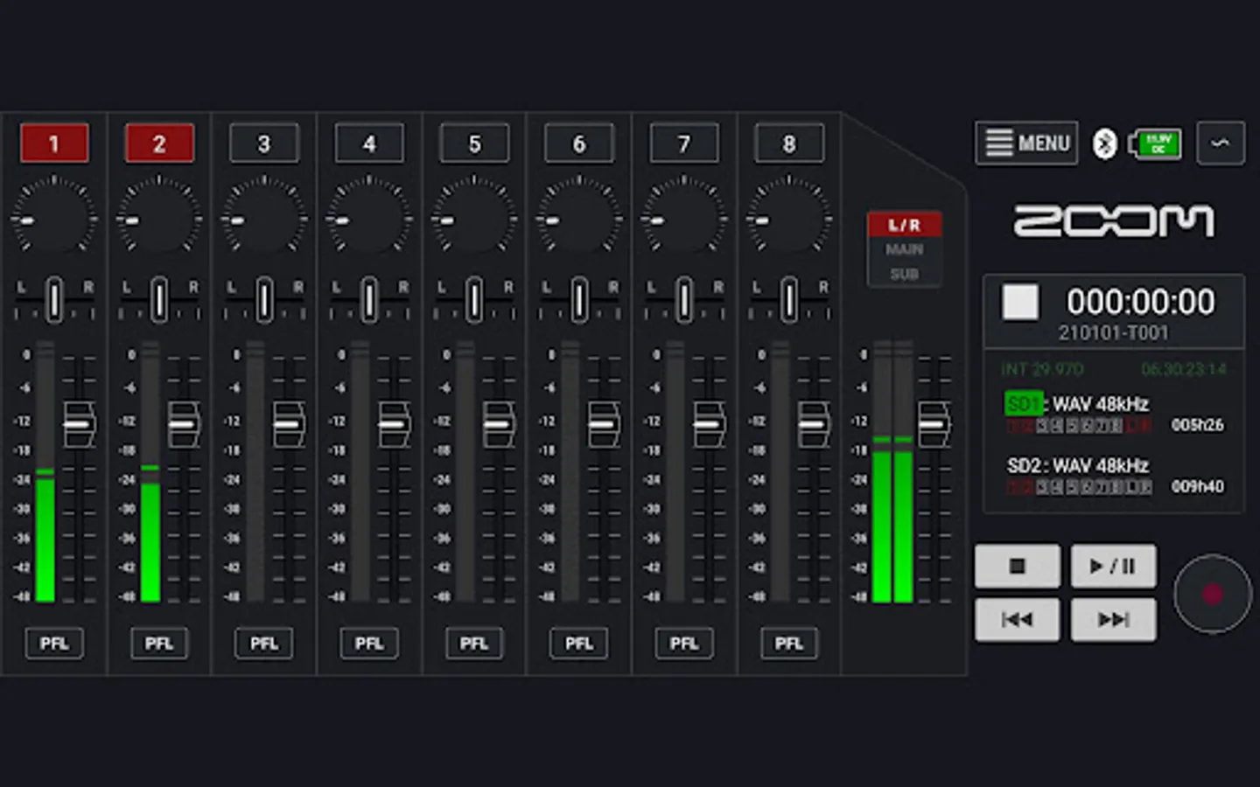Click SD1 remaining time 005h26
The height and width of the screenshot is (787, 1260).
[1197, 425]
